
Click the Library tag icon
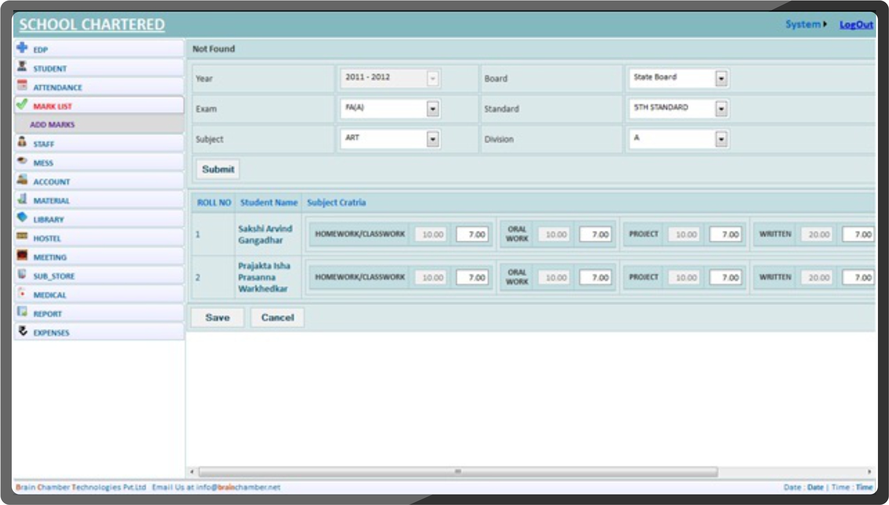pos(22,217)
